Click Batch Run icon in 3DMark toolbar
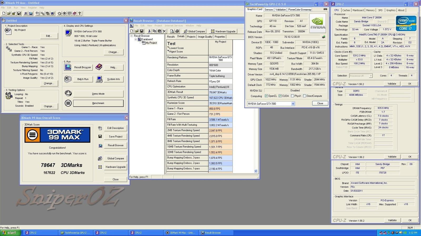 tap(69, 13)
